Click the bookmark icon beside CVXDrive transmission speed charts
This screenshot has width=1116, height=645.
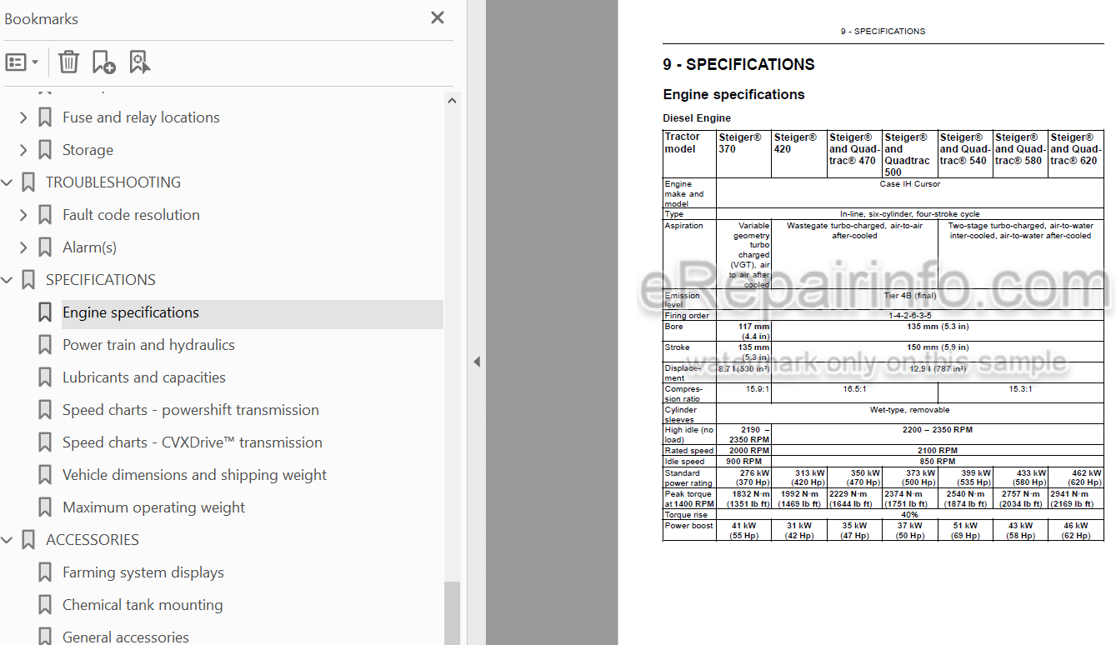click(x=45, y=442)
